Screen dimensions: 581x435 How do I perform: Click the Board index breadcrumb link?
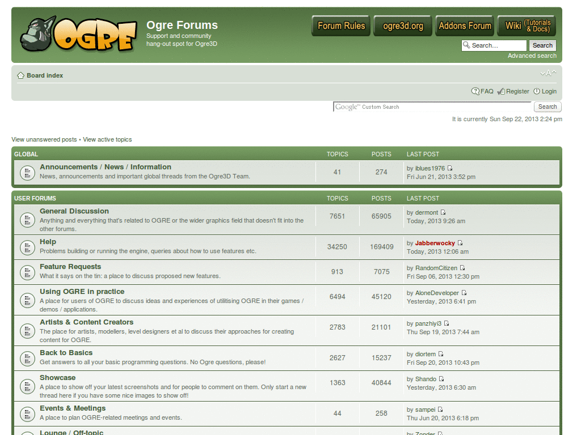pos(45,75)
